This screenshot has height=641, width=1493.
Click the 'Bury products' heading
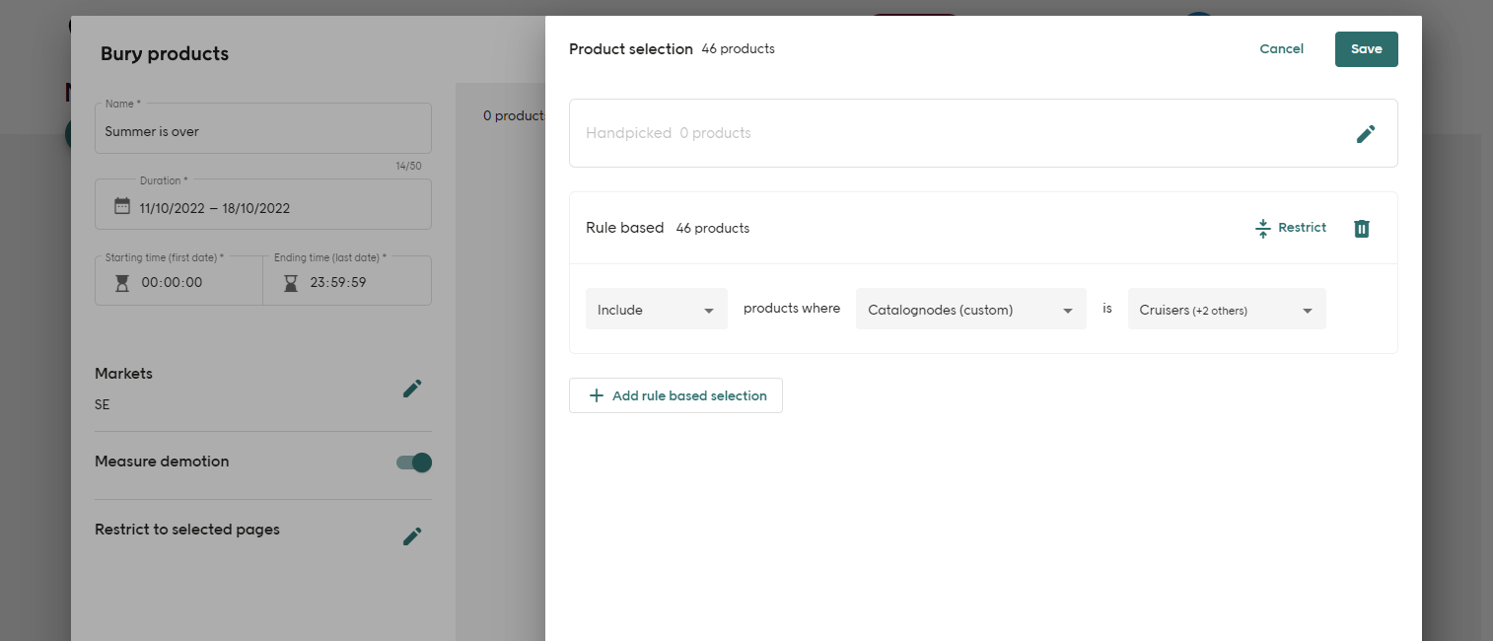click(165, 54)
